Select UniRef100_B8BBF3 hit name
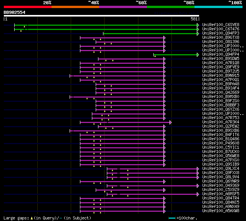Screen dimensions: 246x221 [x=221, y=105]
